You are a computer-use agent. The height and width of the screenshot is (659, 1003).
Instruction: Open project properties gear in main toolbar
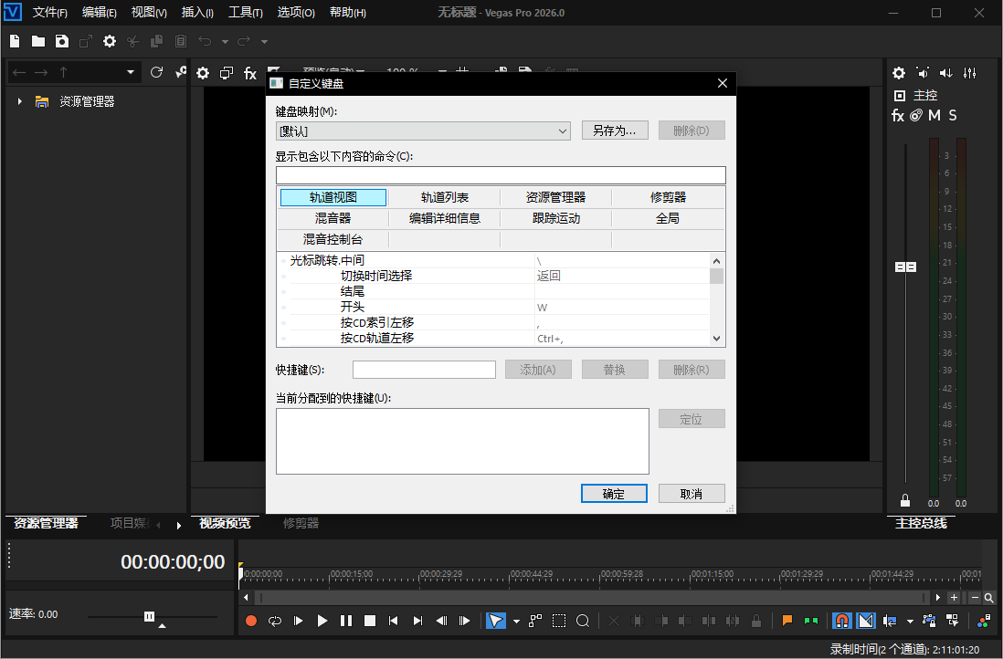(110, 41)
